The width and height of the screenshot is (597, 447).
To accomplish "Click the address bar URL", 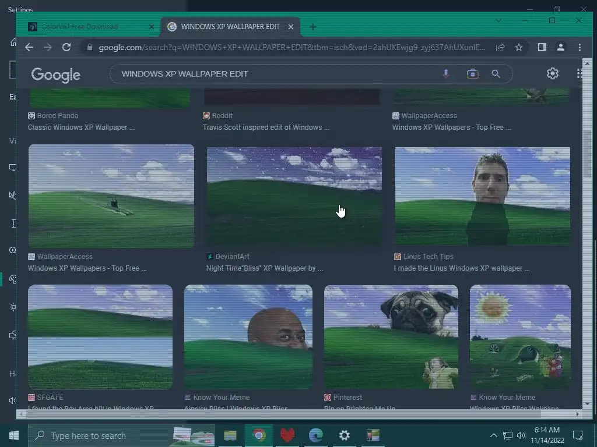I will 292,47.
